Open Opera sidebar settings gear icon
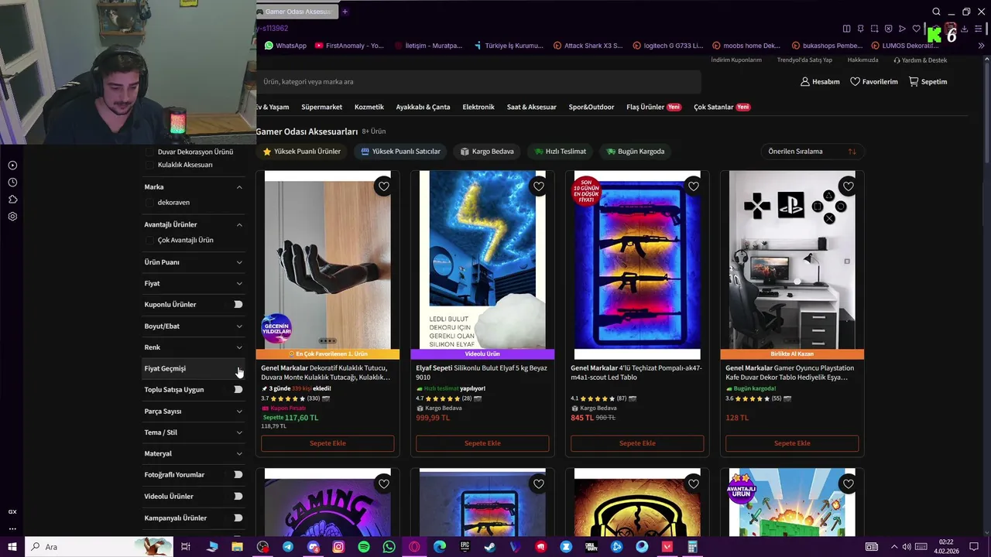 coord(12,217)
